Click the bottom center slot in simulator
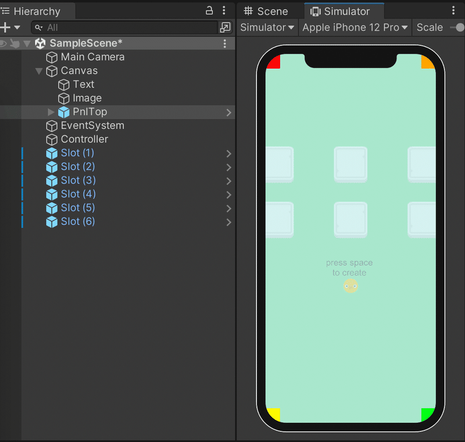This screenshot has height=442, width=465. [350, 220]
